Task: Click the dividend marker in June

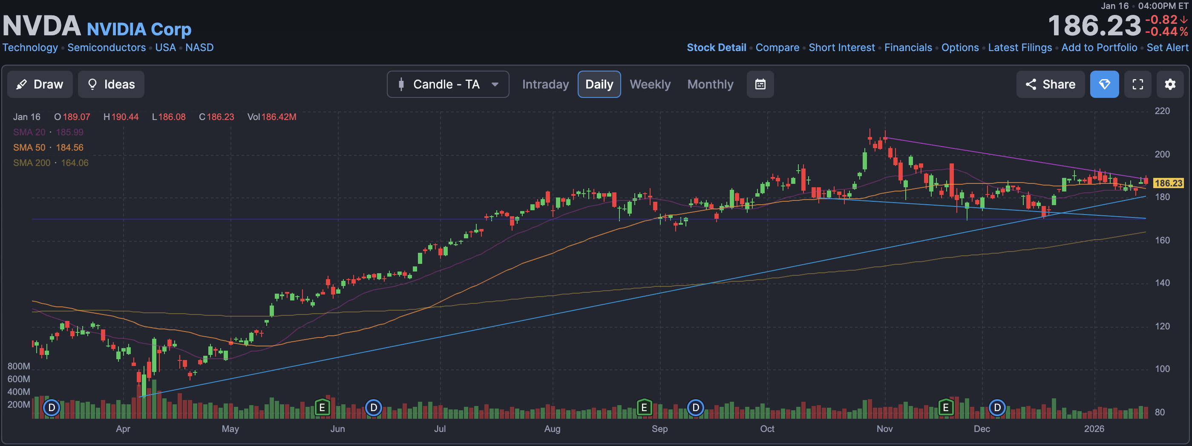Action: (374, 408)
